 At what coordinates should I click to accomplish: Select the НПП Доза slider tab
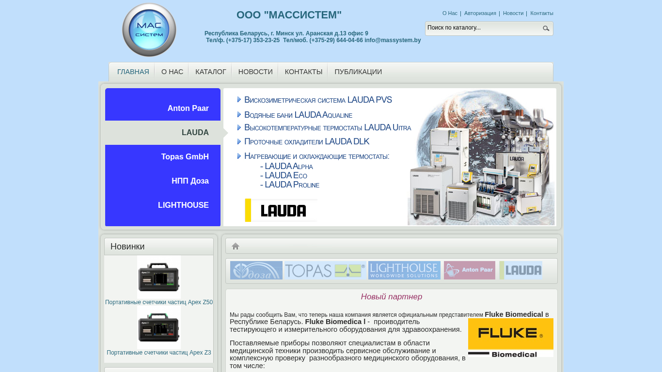(163, 181)
